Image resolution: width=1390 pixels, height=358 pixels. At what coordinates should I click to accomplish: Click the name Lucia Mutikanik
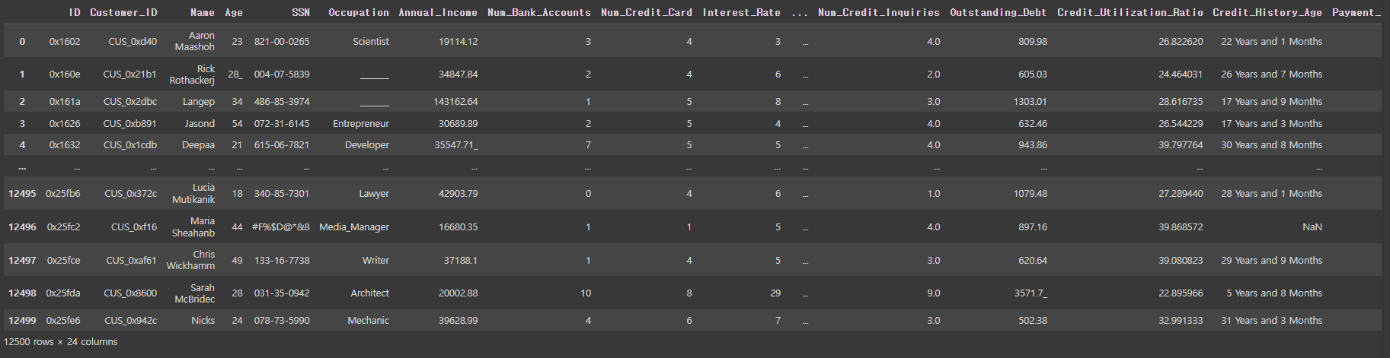(x=193, y=194)
